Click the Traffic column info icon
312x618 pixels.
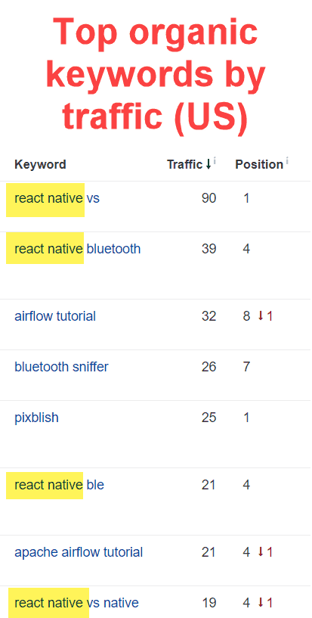click(215, 161)
